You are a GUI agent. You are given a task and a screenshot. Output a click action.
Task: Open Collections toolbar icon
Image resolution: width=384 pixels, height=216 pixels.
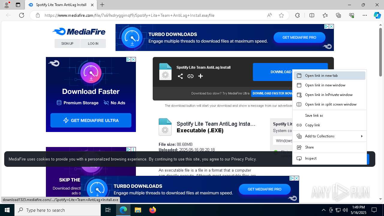click(338, 15)
